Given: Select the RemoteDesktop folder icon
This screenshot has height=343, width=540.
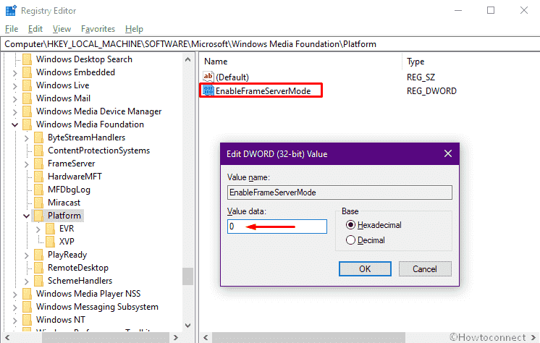Looking at the screenshot, I should click(x=39, y=268).
